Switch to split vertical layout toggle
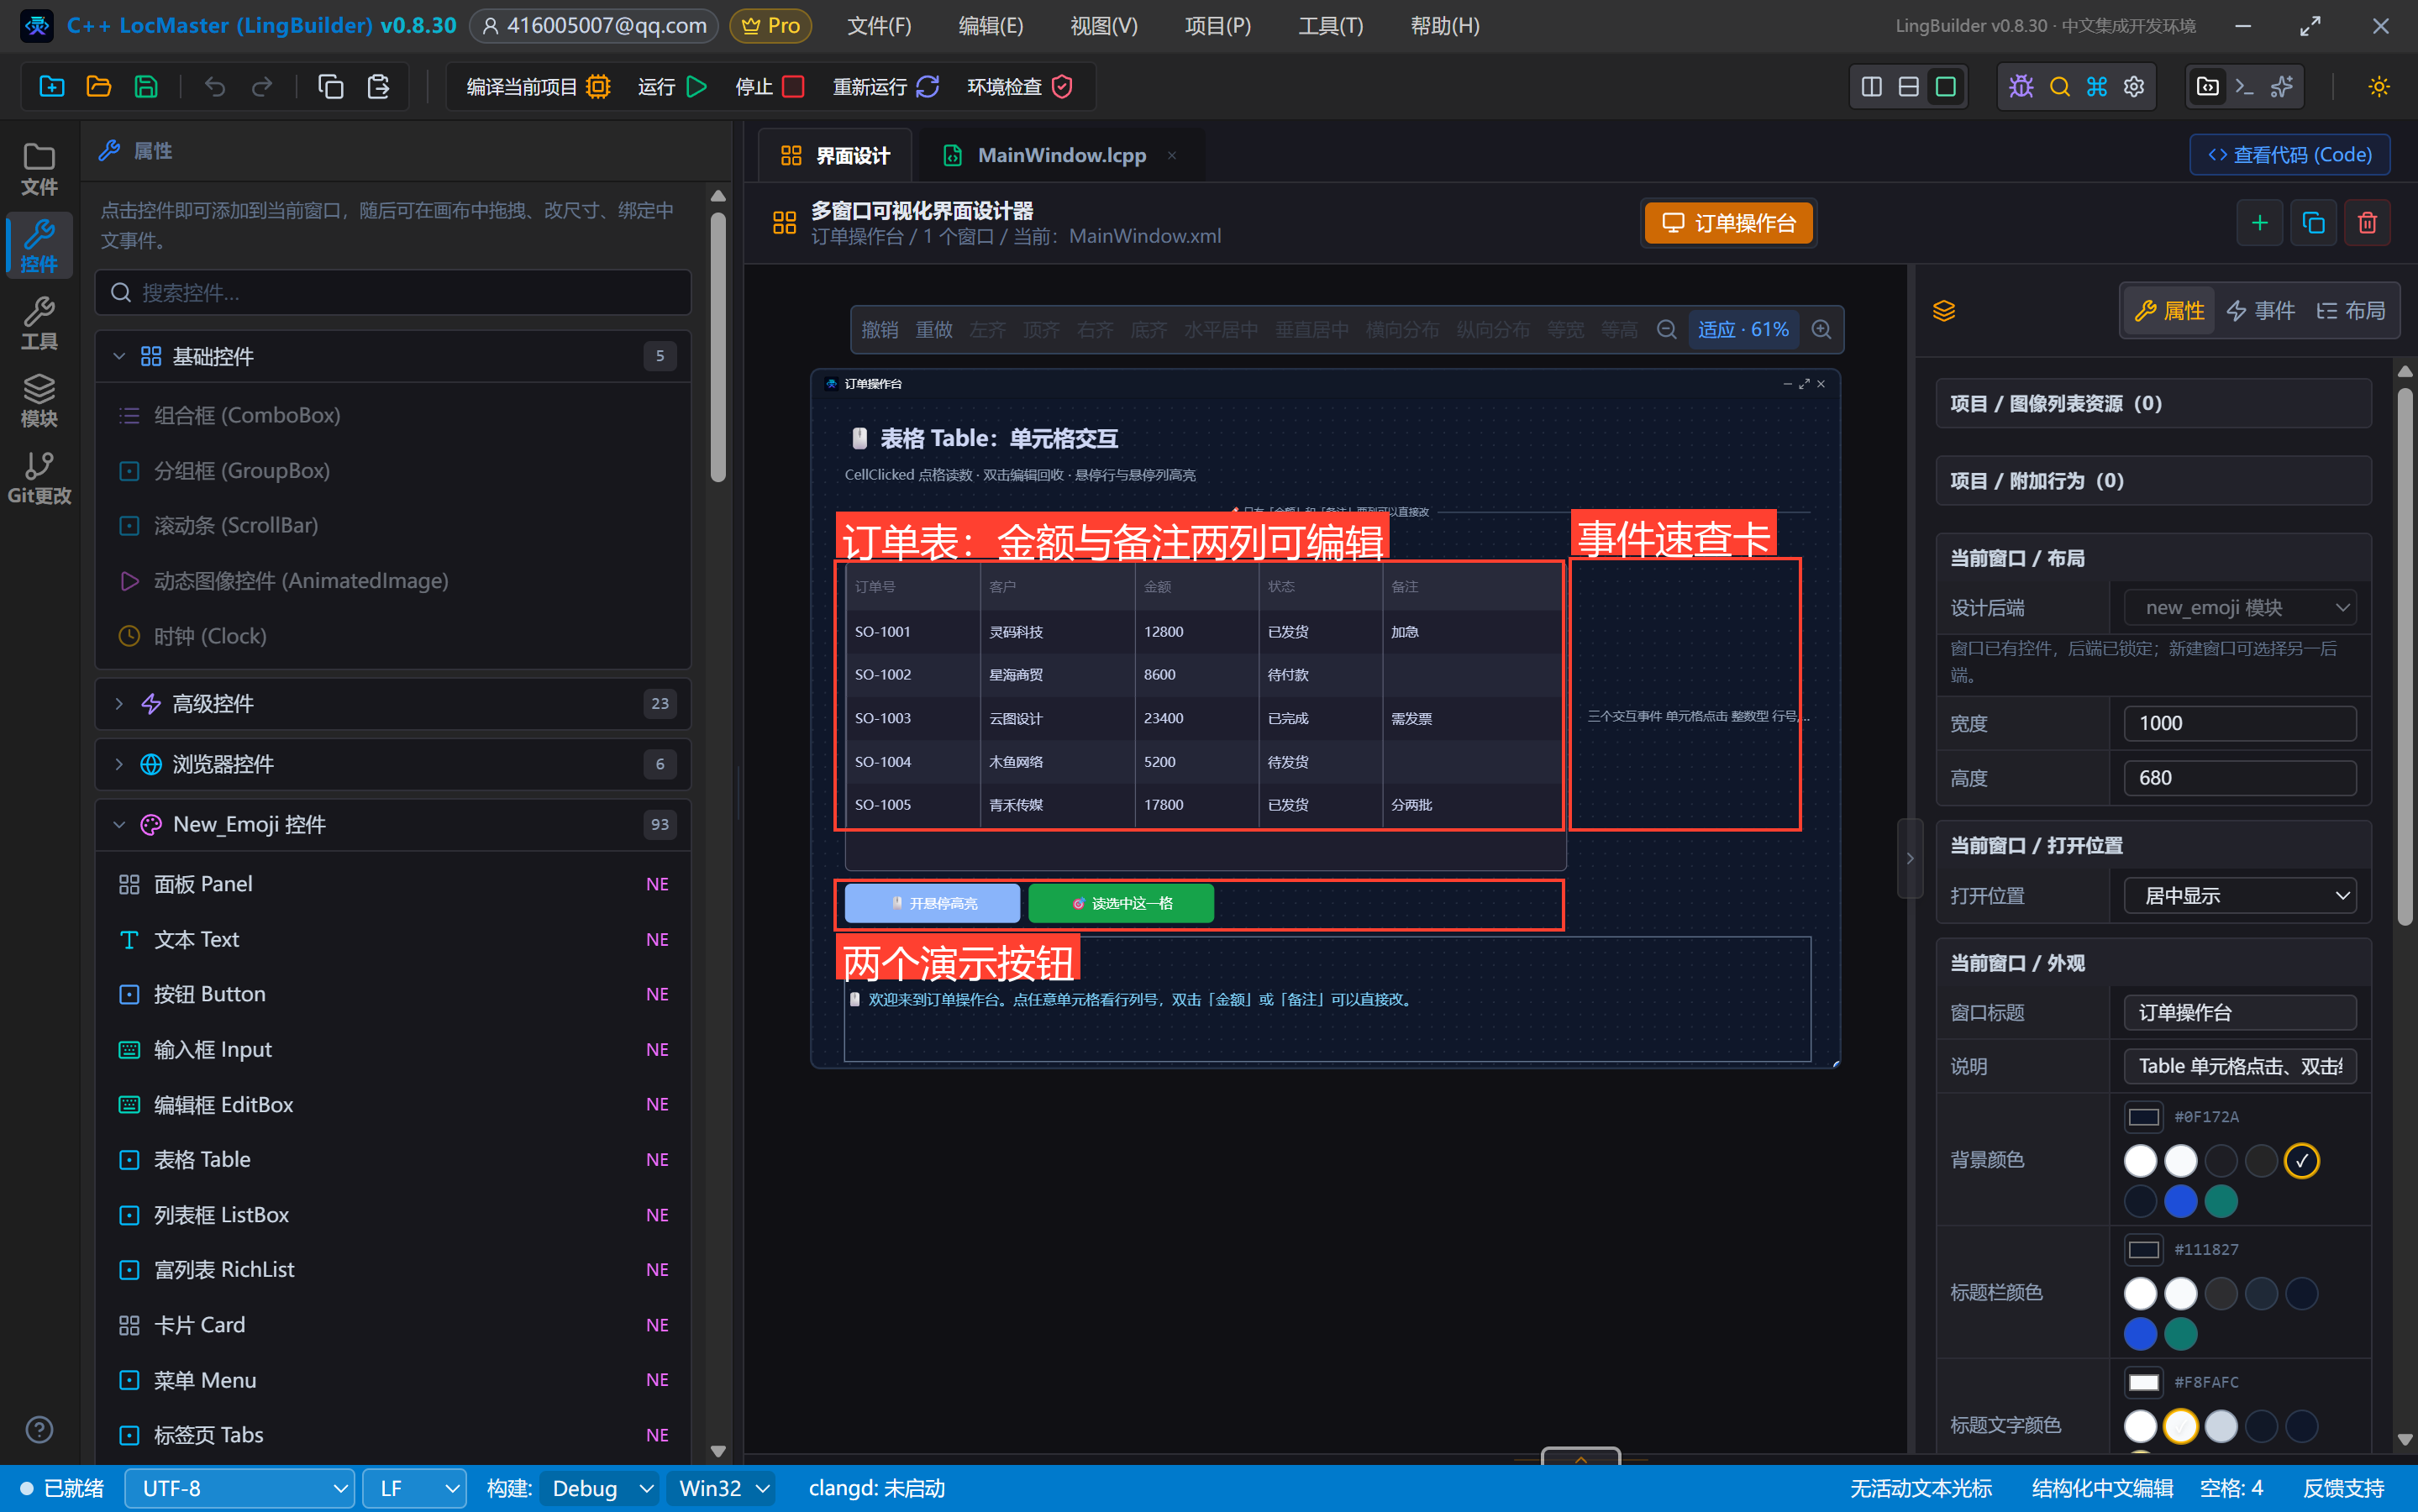This screenshot has width=2418, height=1512. pos(1871,87)
